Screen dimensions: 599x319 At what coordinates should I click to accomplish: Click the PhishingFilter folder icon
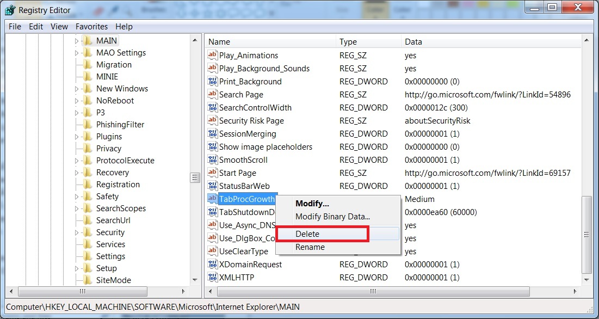point(88,125)
